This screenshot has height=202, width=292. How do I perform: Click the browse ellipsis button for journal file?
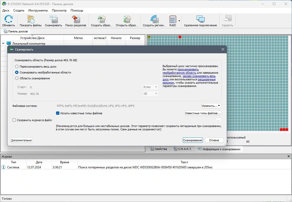pyautogui.click(x=218, y=120)
